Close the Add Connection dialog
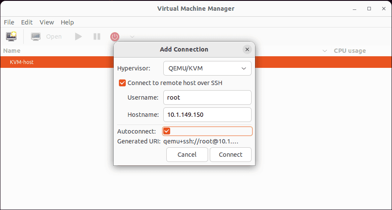Image resolution: width=392 pixels, height=210 pixels. click(x=247, y=49)
